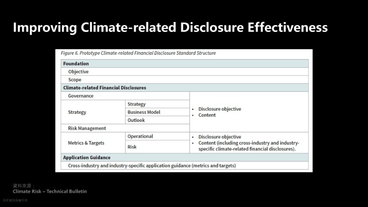Click the "Climate Risk – Technical Bulletin" source text
The height and width of the screenshot is (207, 368).
click(50, 191)
